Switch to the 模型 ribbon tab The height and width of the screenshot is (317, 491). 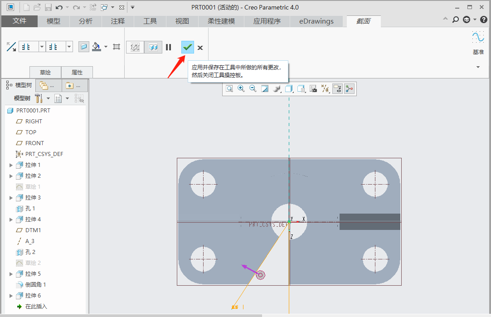[53, 21]
